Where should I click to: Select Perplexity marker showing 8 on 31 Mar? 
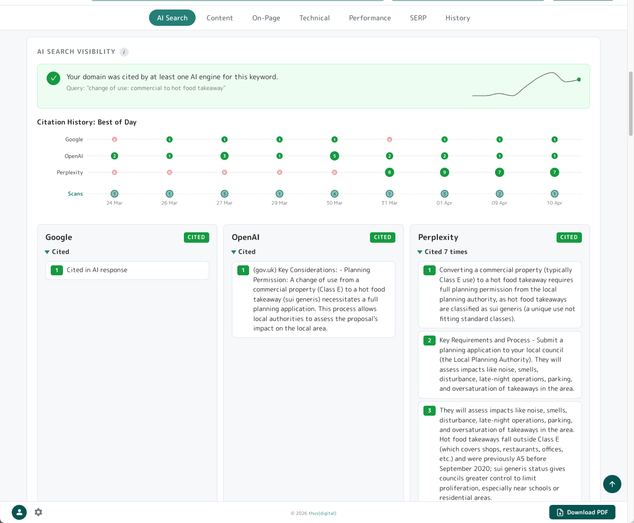point(389,173)
